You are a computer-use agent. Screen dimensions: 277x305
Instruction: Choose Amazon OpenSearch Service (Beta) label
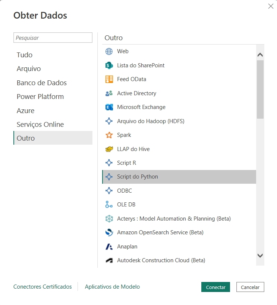[x=160, y=232]
